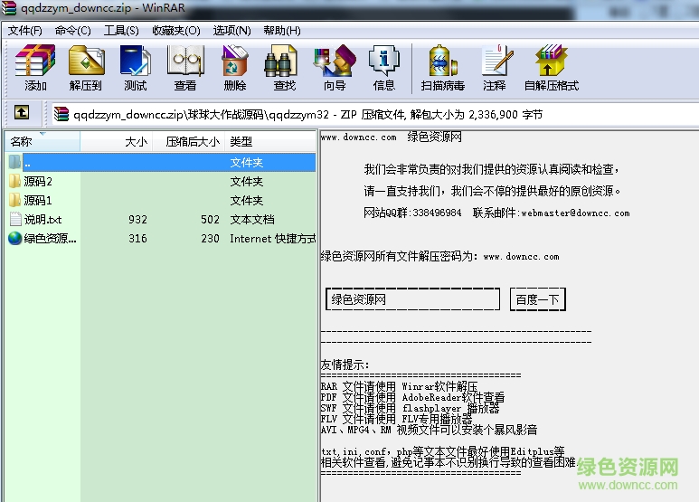Screen dimensions: 699x502
Task: Click the packed size value 502
Action: click(210, 220)
